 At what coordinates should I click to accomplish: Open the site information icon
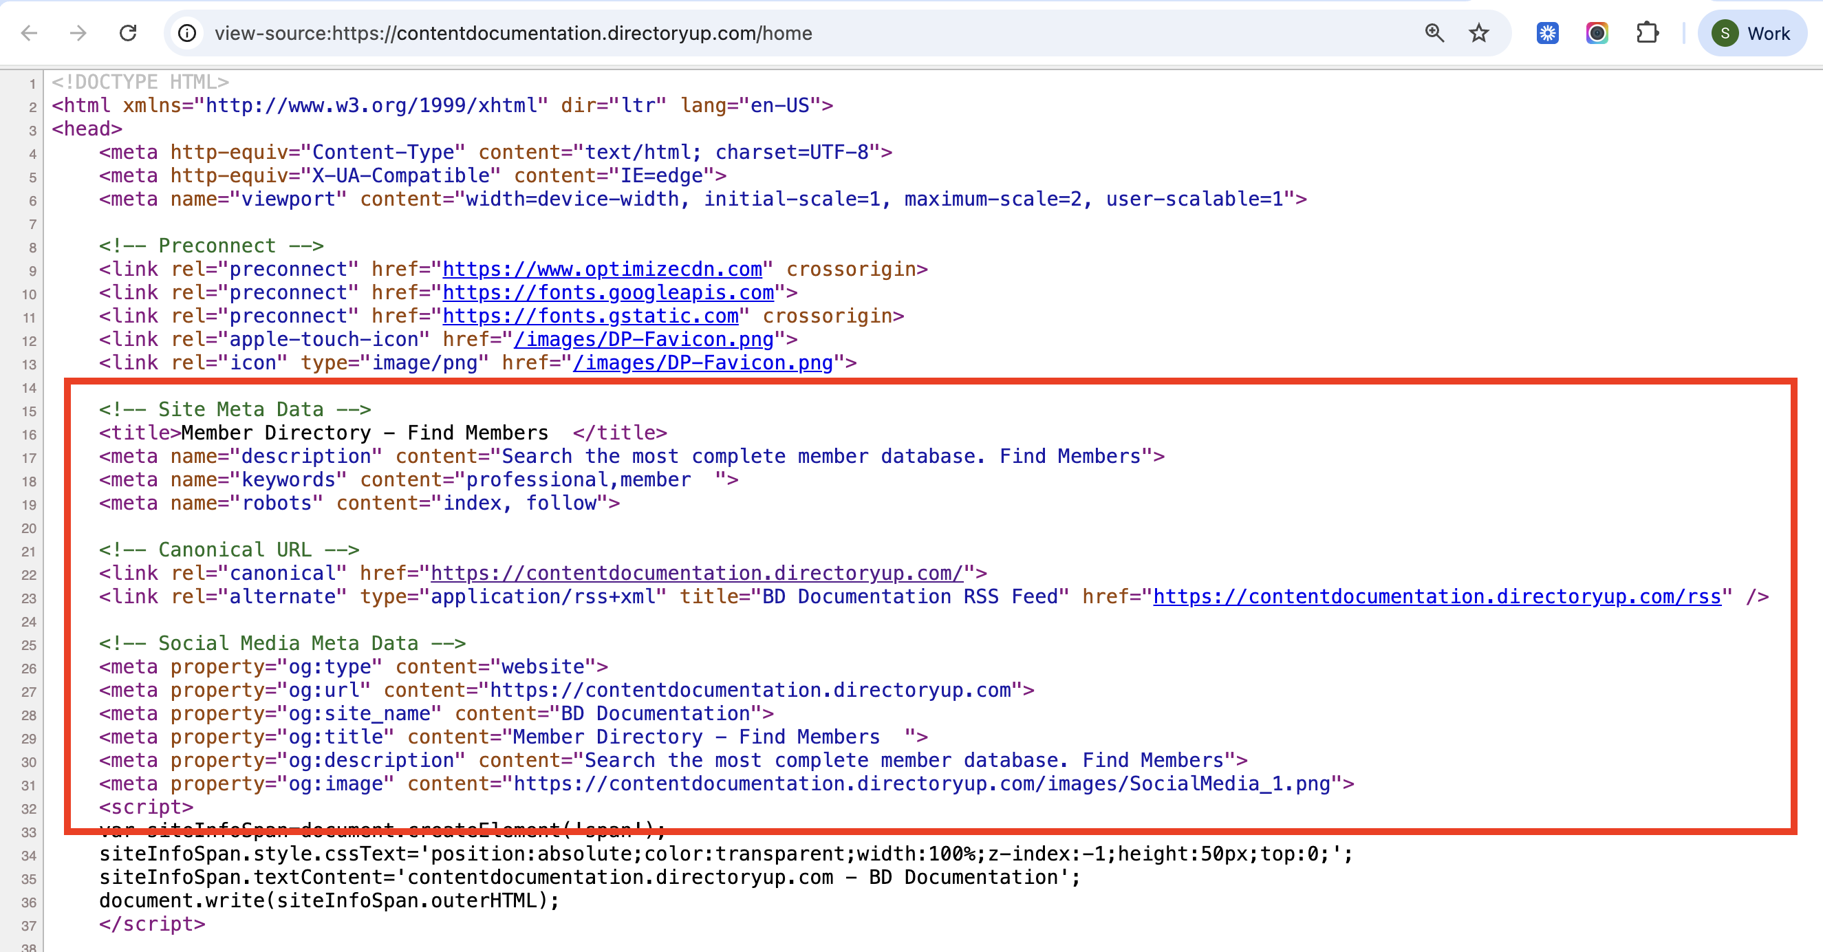[187, 33]
